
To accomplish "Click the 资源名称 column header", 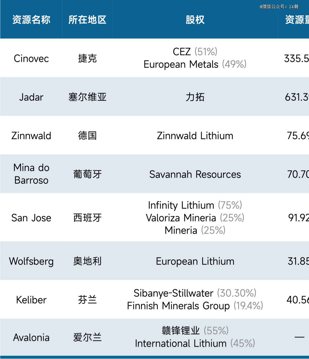I will (x=31, y=20).
